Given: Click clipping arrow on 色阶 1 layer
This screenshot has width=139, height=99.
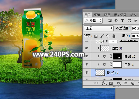Looking at the screenshot, I should click(x=99, y=64).
